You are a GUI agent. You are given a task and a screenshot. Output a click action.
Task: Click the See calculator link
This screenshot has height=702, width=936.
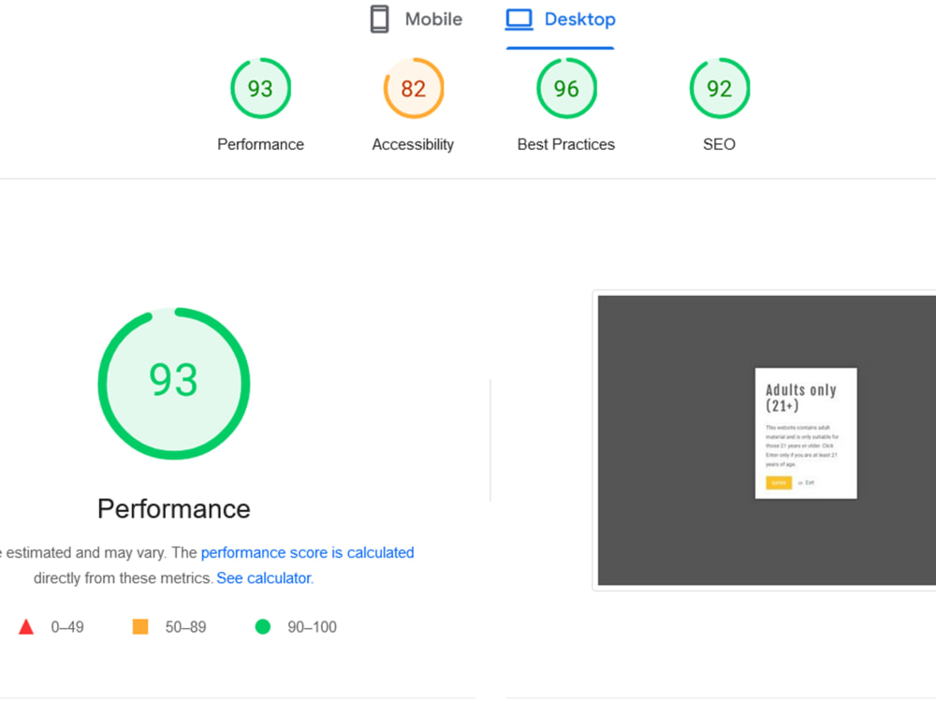pyautogui.click(x=263, y=578)
